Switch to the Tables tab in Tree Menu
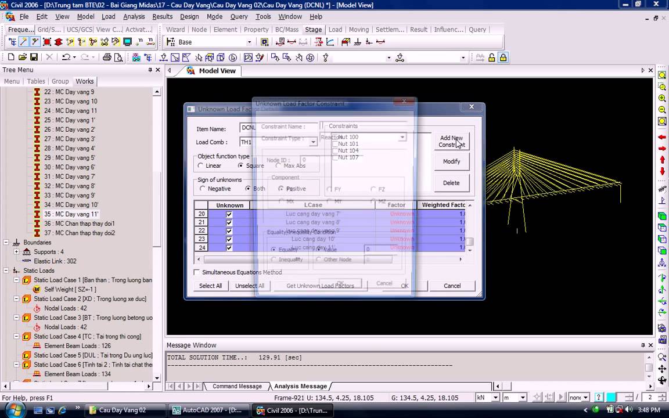Viewport: 669px width, 418px height. [36, 81]
